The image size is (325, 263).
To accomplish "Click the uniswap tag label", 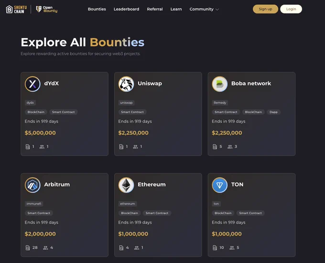I will tap(127, 103).
